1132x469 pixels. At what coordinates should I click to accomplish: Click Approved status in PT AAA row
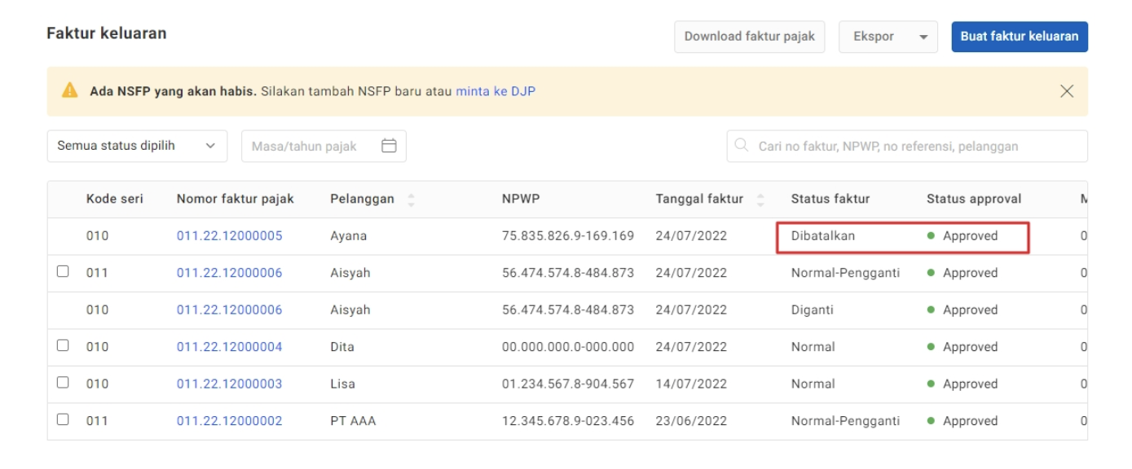962,421
